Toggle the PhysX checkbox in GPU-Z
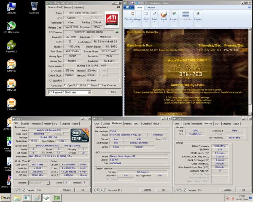Viewport: 253px width, 202px height. click(89, 85)
